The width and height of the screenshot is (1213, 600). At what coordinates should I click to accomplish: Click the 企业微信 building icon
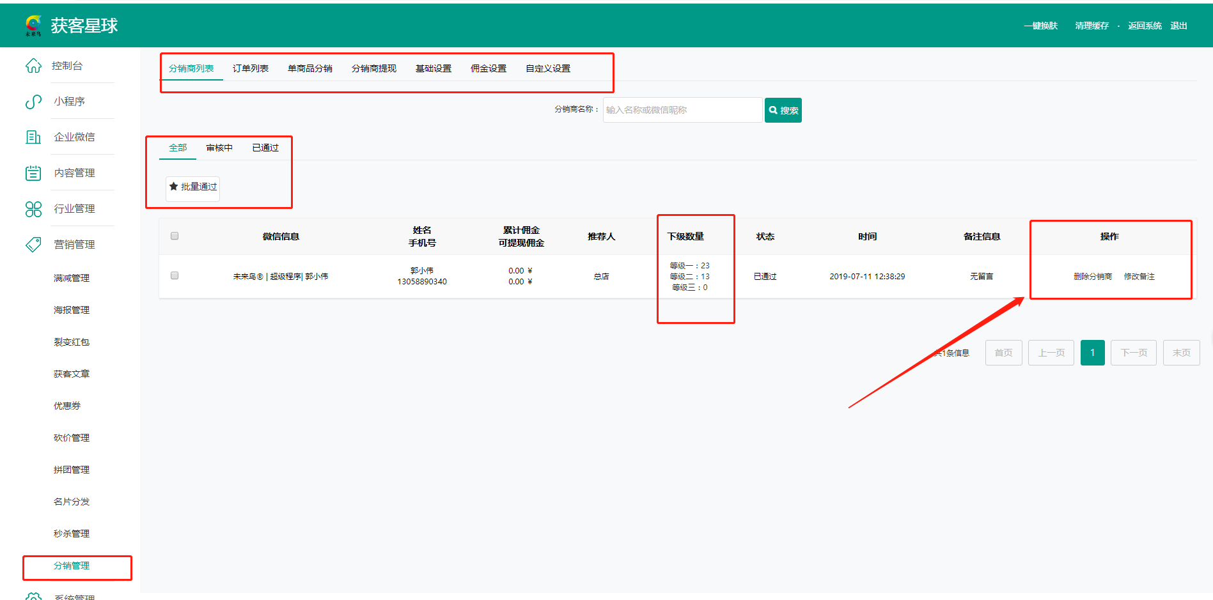33,137
